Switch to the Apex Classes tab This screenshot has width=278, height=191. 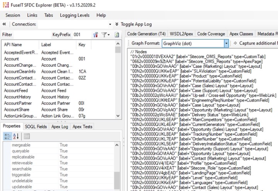[241, 34]
